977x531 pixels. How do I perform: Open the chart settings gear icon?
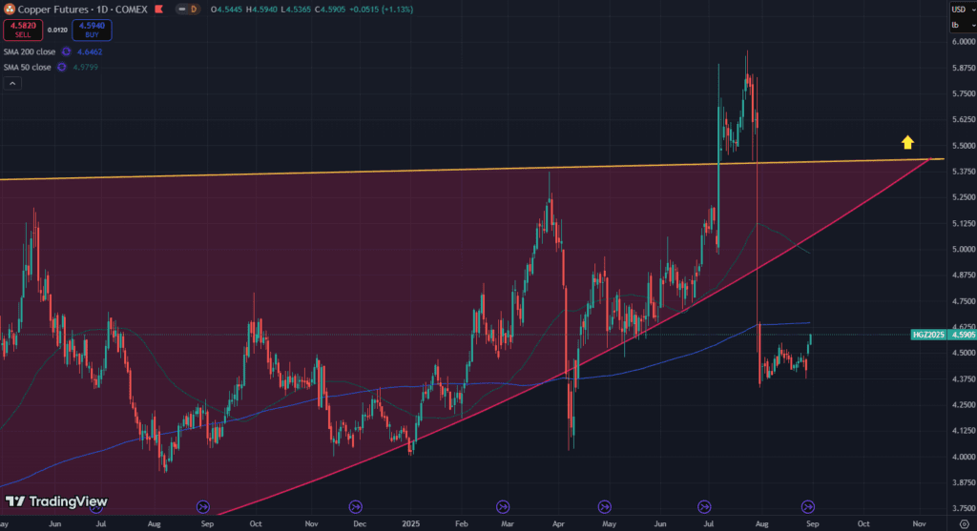tap(963, 523)
